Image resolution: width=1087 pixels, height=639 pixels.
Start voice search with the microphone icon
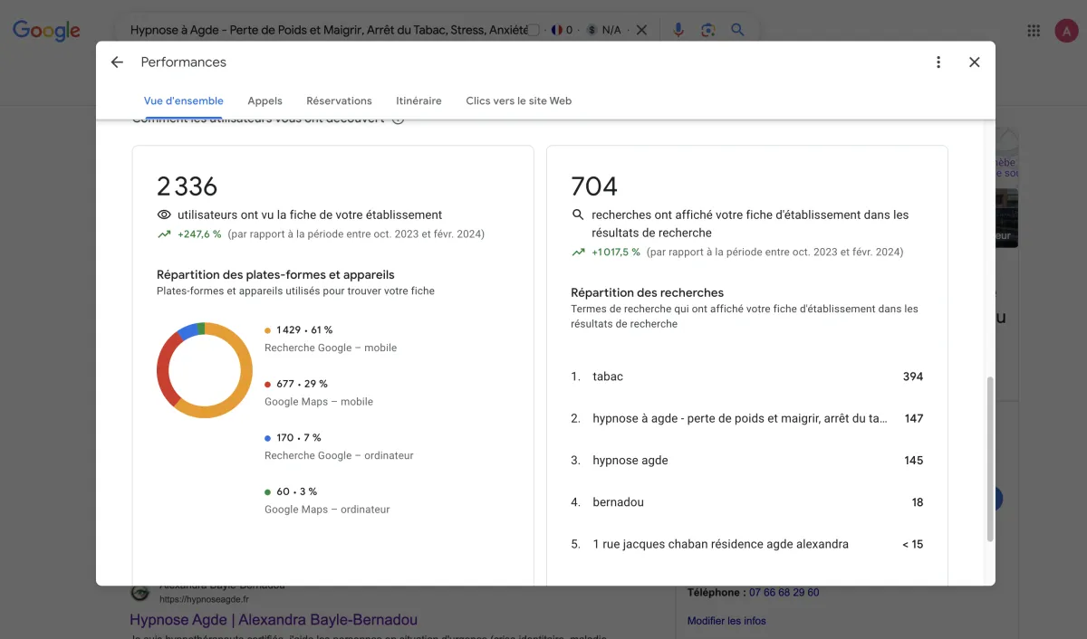678,30
